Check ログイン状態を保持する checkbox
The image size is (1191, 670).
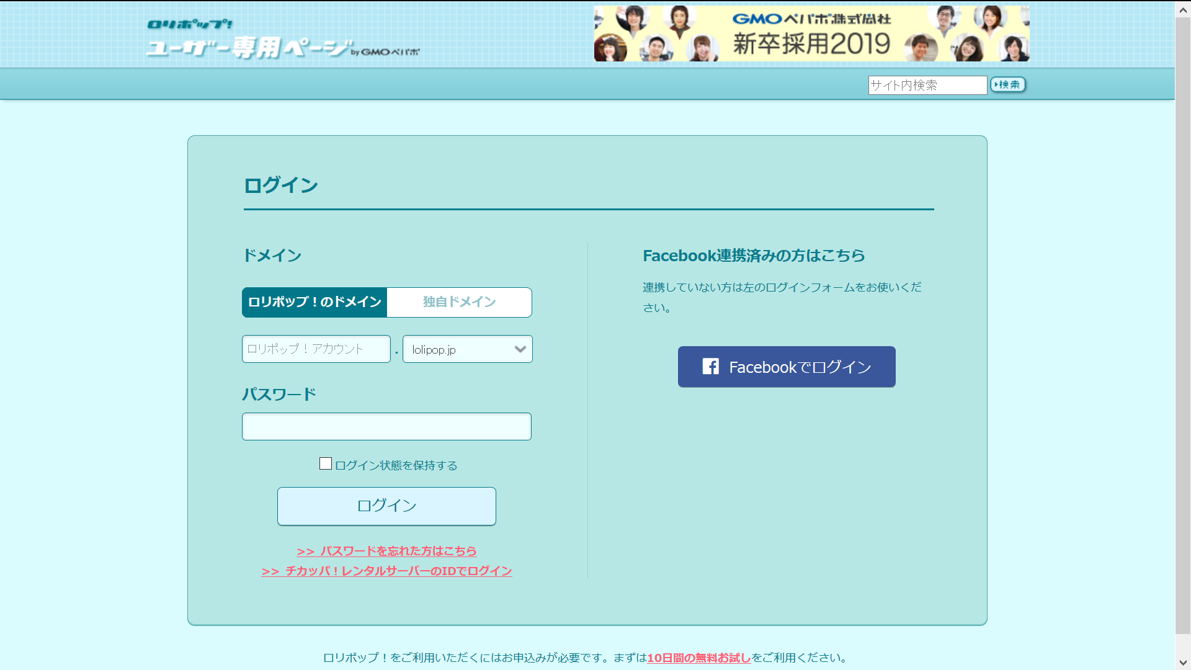click(x=326, y=464)
